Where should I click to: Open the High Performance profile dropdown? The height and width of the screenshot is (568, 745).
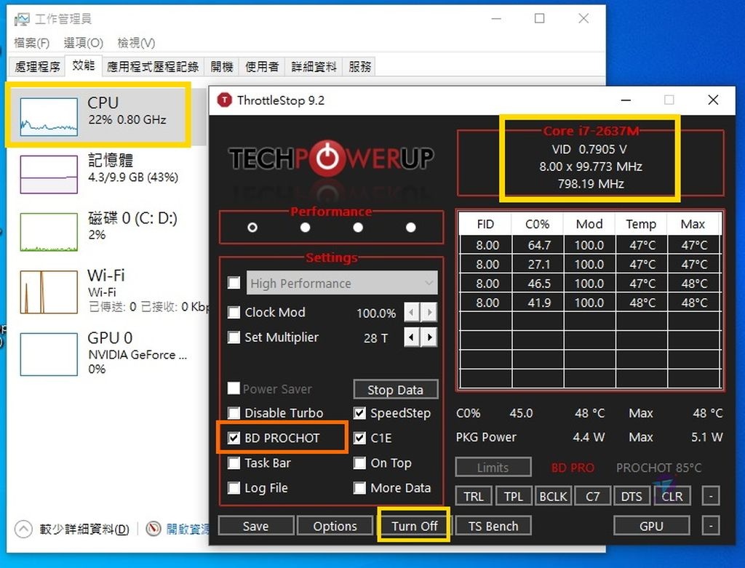tap(430, 283)
